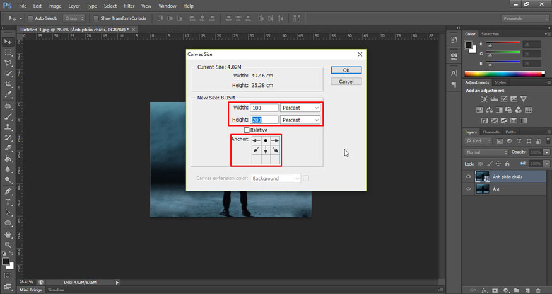Hide the Ảnh phản chiếu layer
Image resolution: width=552 pixels, height=294 pixels.
coord(468,177)
